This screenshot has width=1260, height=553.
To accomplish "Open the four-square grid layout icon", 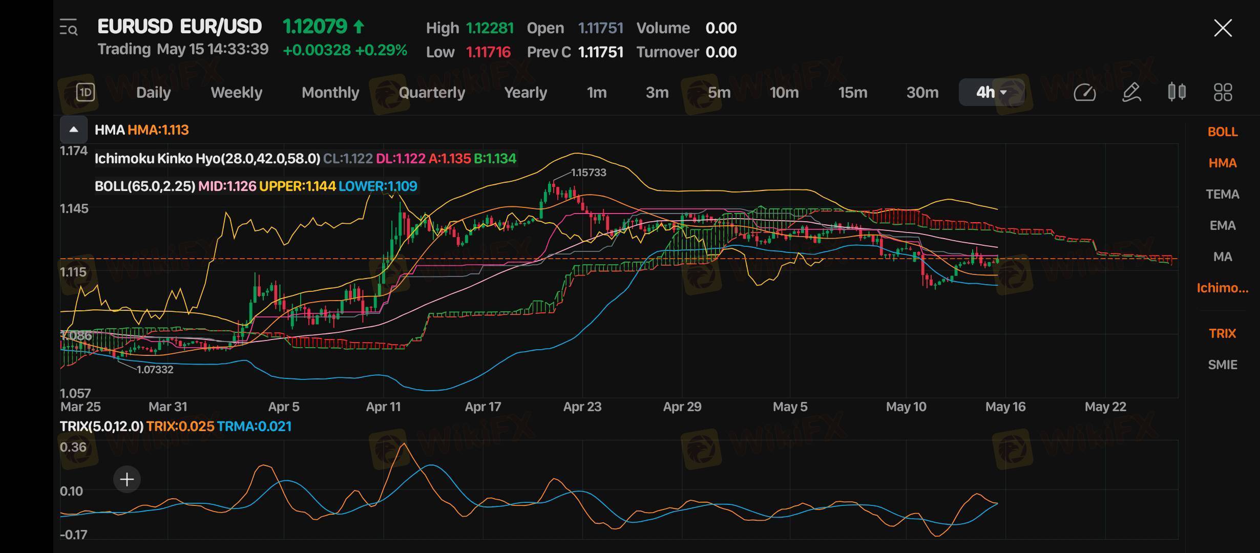I will [1223, 92].
